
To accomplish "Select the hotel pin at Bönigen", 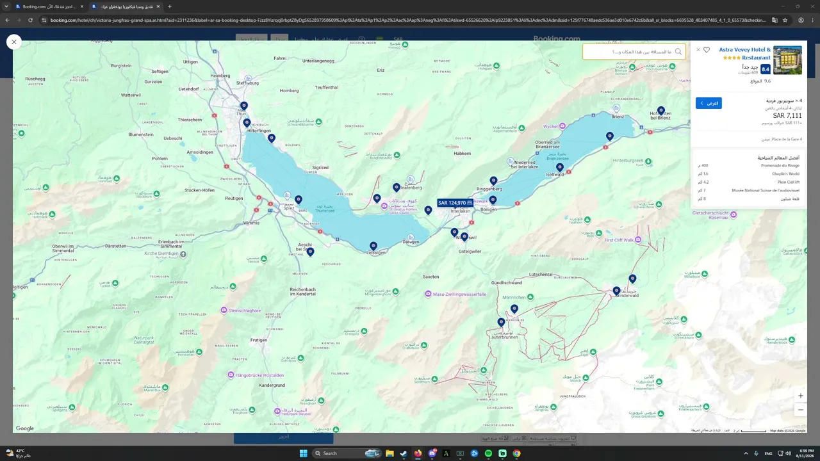I will tap(493, 200).
